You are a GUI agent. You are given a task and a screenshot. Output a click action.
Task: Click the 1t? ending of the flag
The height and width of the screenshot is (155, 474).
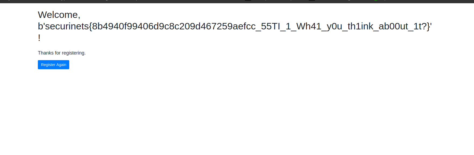tap(420, 26)
